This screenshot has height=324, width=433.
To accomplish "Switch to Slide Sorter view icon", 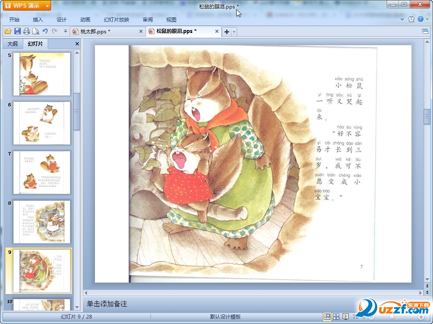I will [336, 316].
